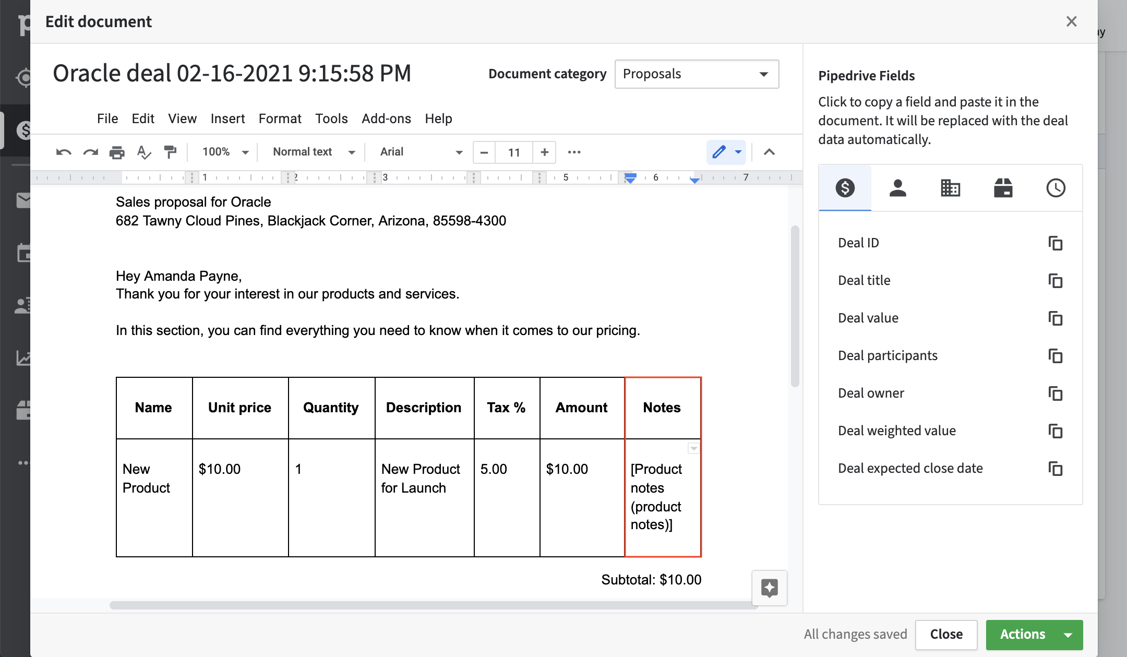Screen dimensions: 1127x657
Task: Open the Add-ons menu
Action: click(x=386, y=119)
